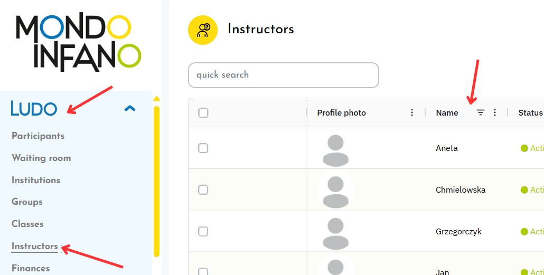Viewport: 544px width, 275px height.
Task: Open Participants in the sidebar
Action: 38,136
